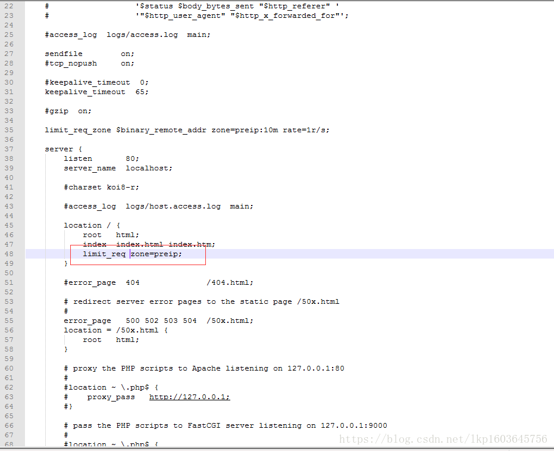Click '#error_page 404 /404.html;' line
This screenshot has height=451, width=554.
158,282
